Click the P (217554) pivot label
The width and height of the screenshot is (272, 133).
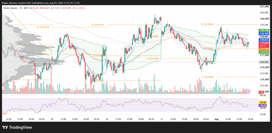(209, 49)
